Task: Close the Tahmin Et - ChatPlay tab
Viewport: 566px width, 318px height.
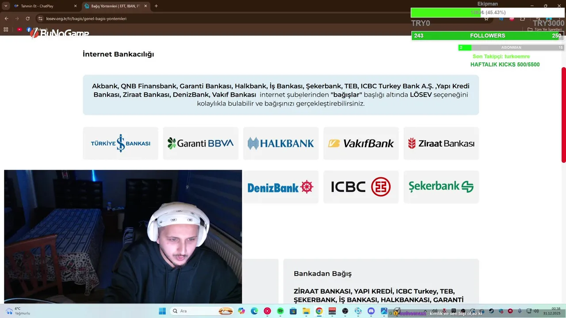Action: pos(75,6)
